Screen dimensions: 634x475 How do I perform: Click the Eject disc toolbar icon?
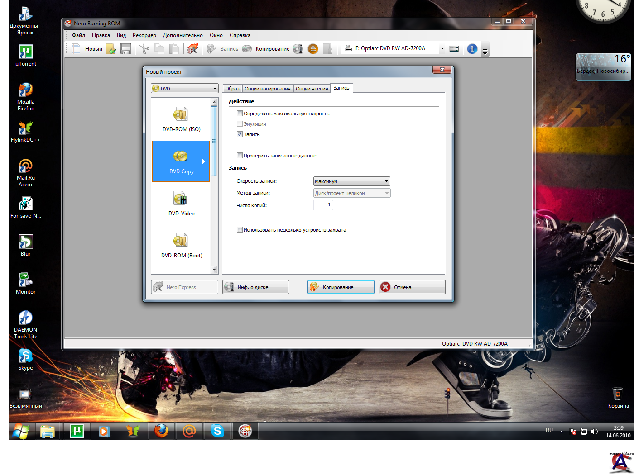pyautogui.click(x=313, y=49)
